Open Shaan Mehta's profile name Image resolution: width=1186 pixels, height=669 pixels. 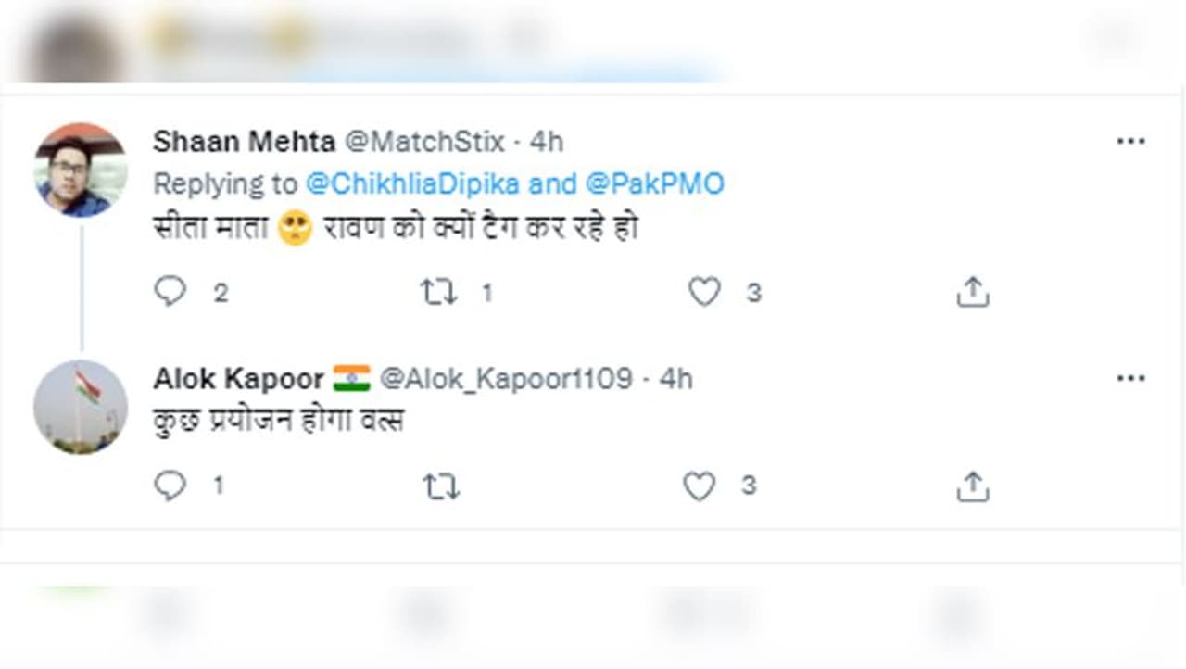click(244, 142)
